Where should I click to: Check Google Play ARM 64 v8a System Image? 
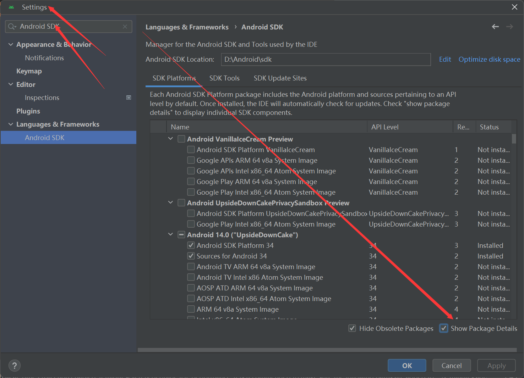191,182
